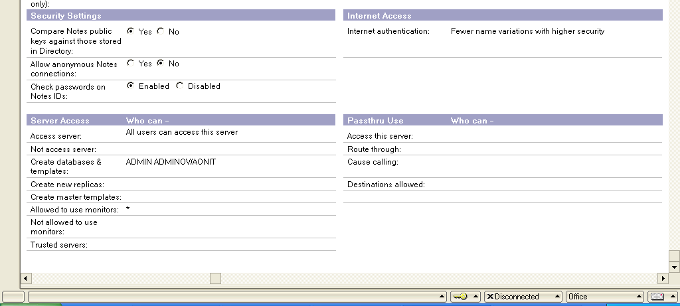
Task: Click the 'Create master templates:' label
Action: tap(76, 196)
